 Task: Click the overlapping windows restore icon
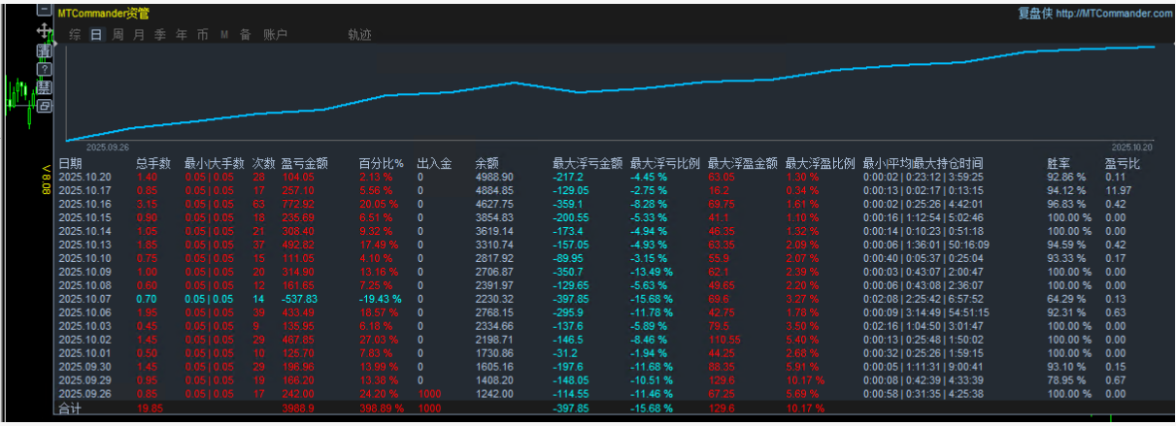coord(44,106)
